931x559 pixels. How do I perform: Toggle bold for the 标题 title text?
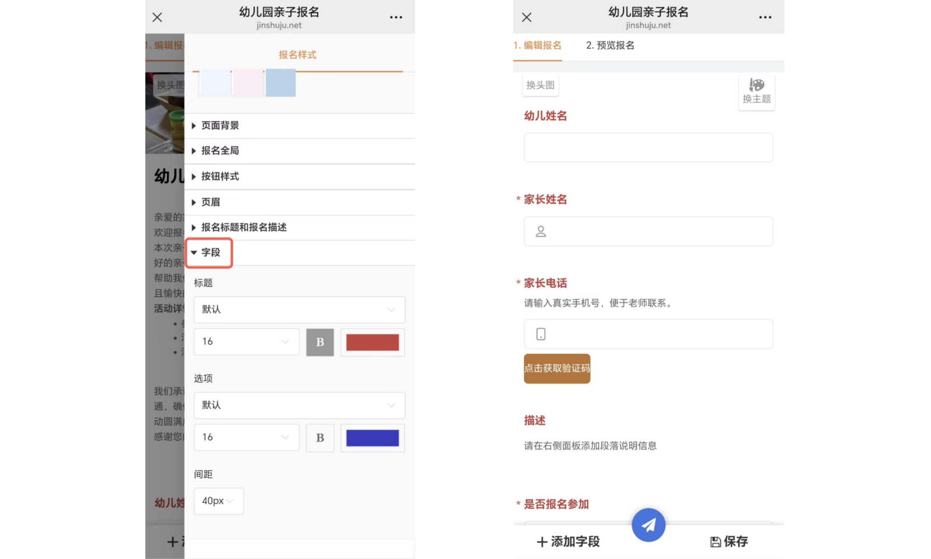320,342
